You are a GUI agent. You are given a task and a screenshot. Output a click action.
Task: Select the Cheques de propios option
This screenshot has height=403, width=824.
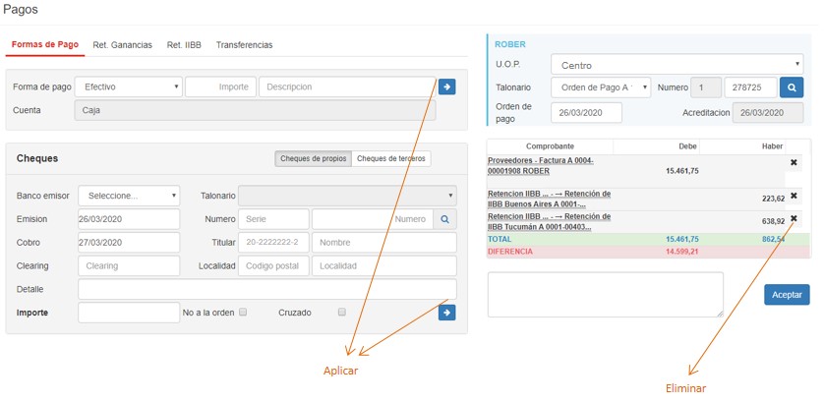313,158
